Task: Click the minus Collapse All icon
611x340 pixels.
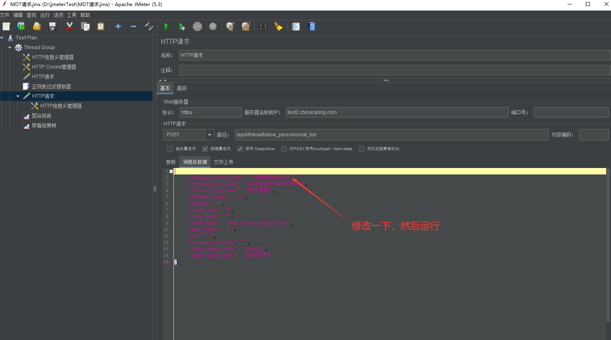Action: (x=134, y=26)
